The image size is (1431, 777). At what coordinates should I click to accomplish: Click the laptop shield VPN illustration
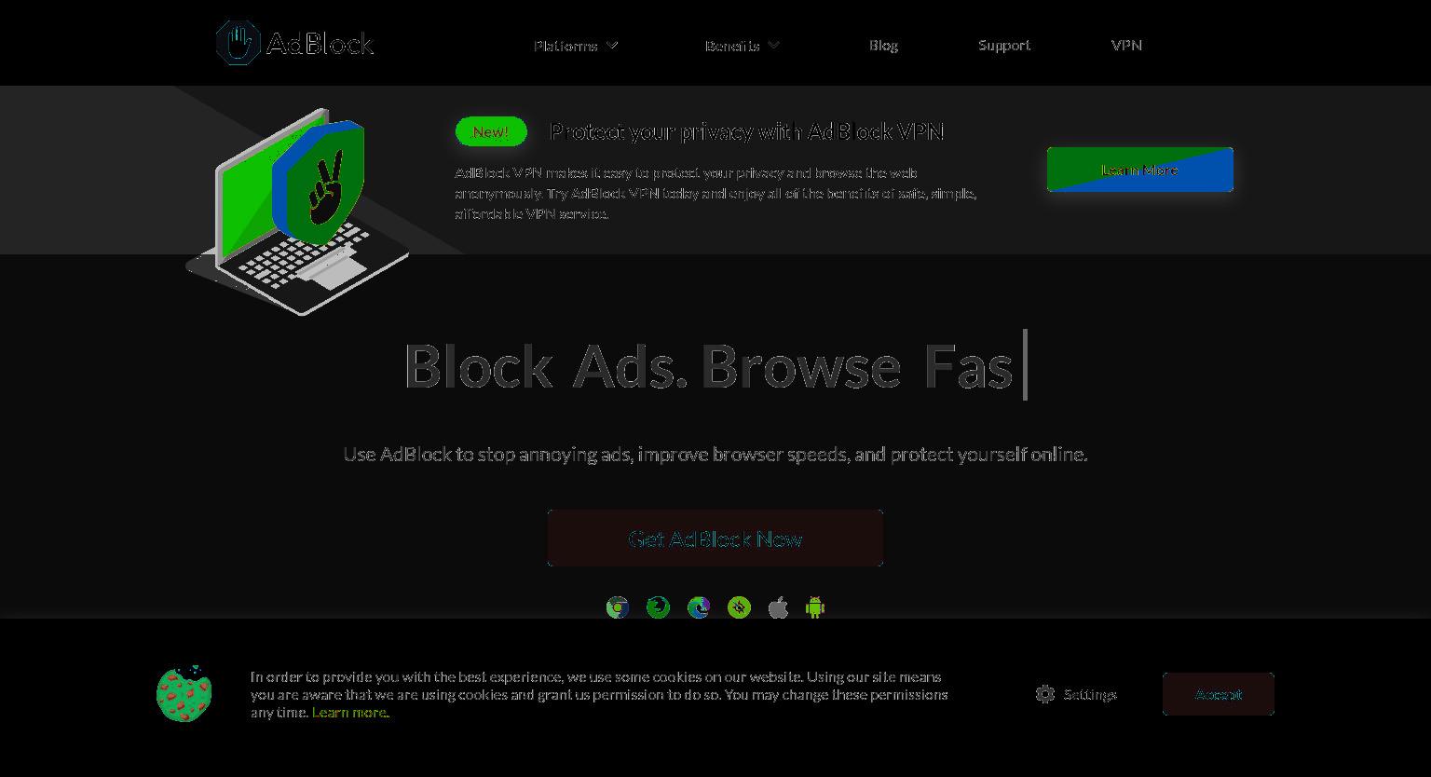tap(298, 211)
